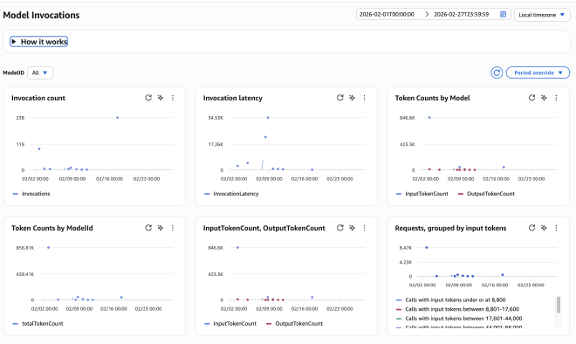Toggle OutputTokenCount legend in InputTokenCount, OutputTokenCount widget
576x344 pixels.
tap(295, 324)
